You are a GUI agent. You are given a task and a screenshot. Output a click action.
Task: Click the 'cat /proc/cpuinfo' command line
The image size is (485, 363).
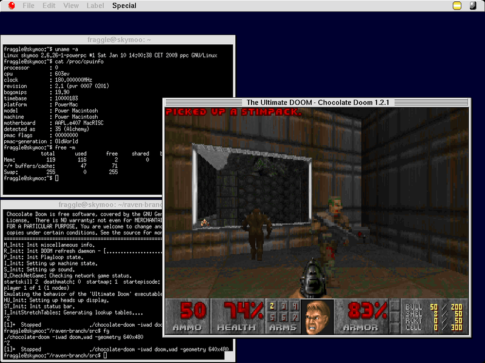pos(53,62)
